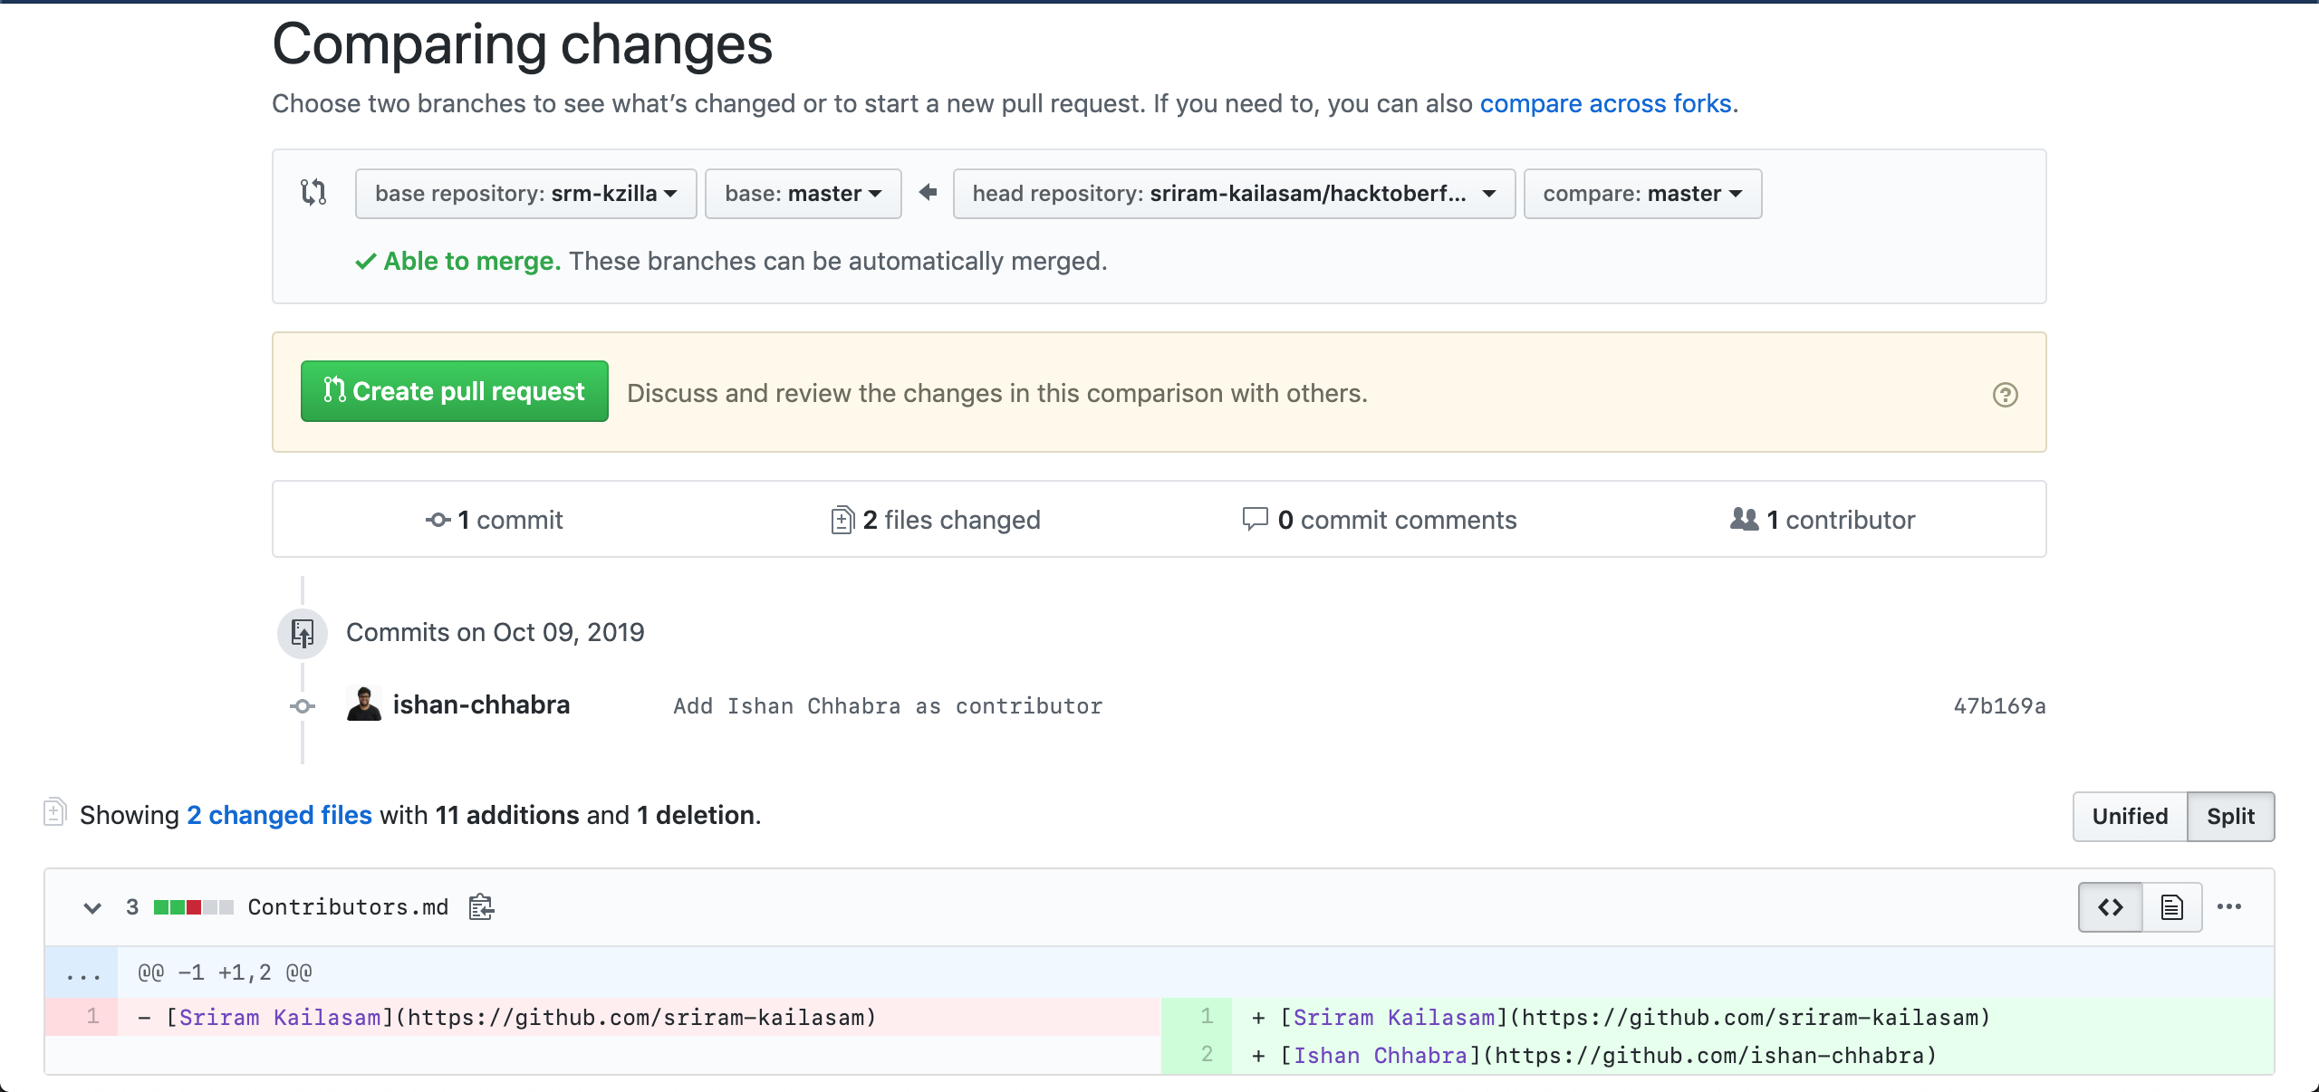
Task: Switch to Unified diff view
Action: click(x=2130, y=817)
